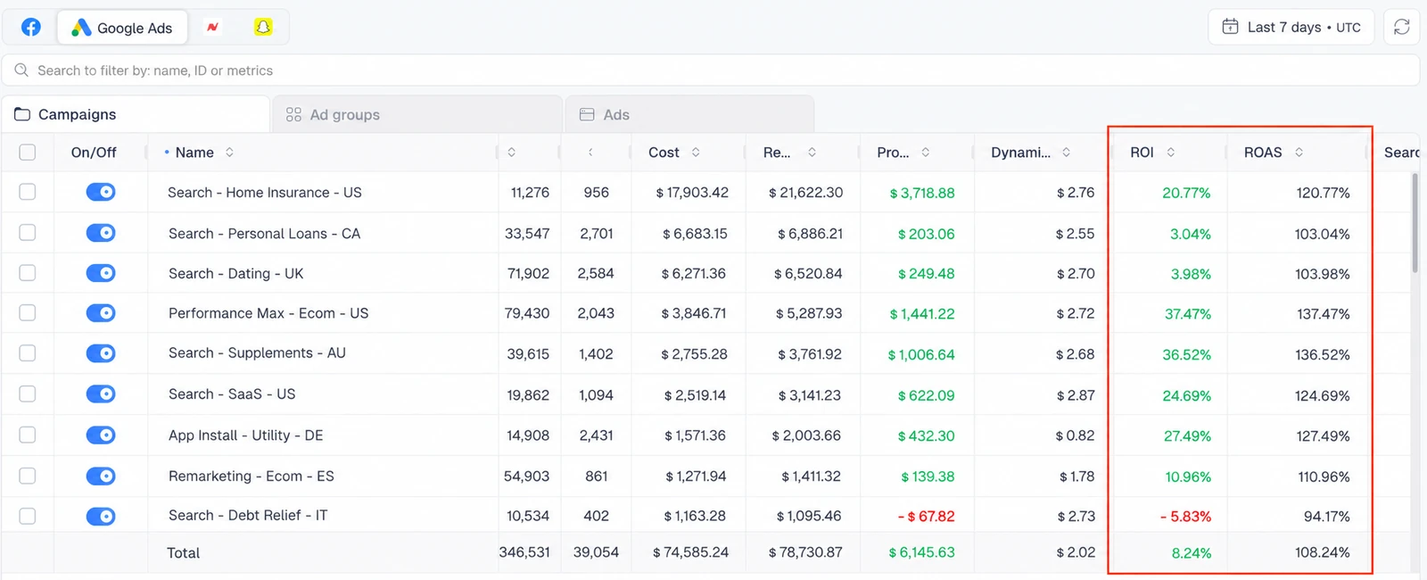Switch to the Google Ads platform tab

[122, 28]
